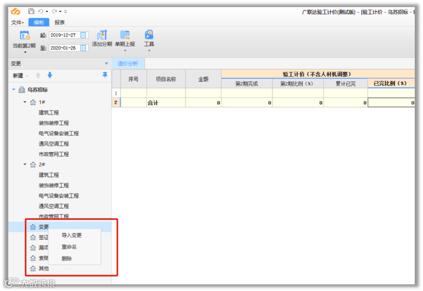Select the 合计 row cell
The image size is (423, 291).
point(166,103)
